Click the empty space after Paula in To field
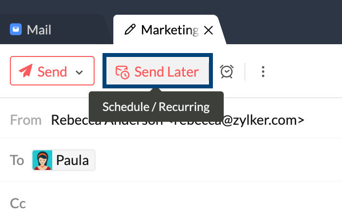342x221 pixels. 218,160
